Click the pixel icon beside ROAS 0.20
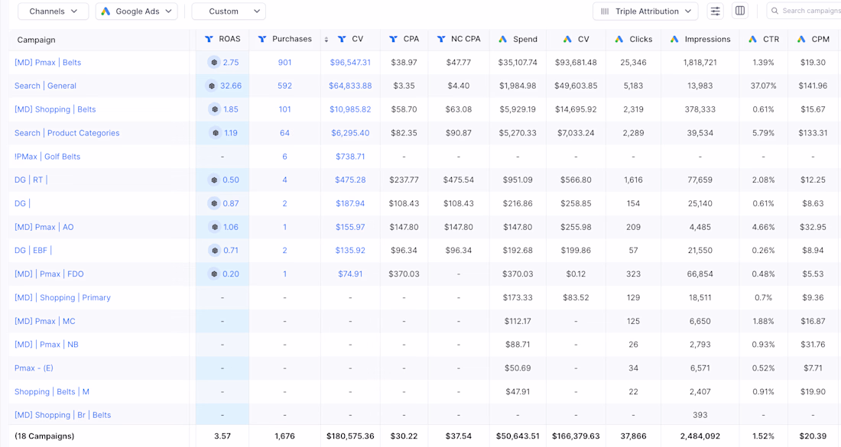Image resolution: width=841 pixels, height=447 pixels. click(214, 274)
